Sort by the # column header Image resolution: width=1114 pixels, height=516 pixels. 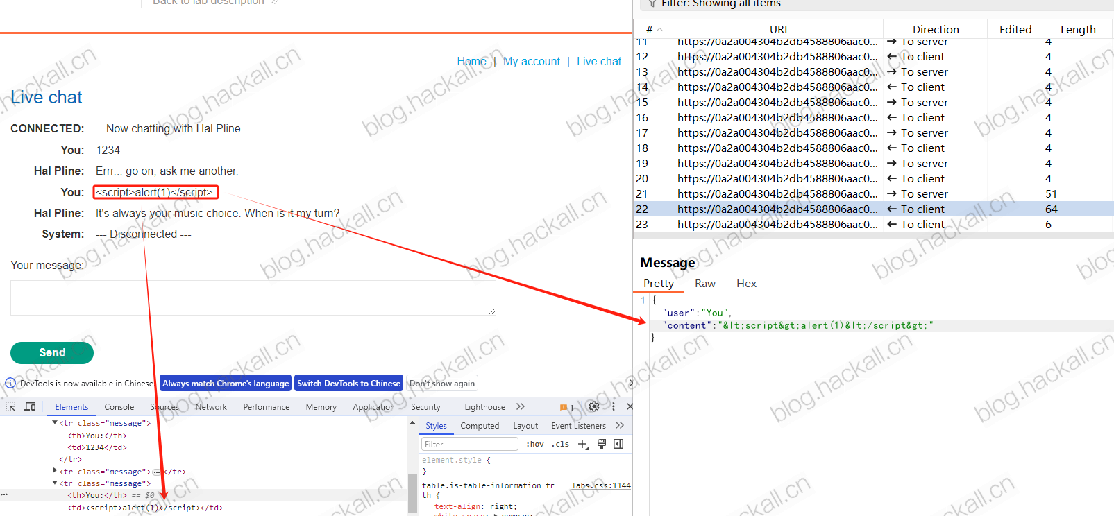tap(655, 29)
